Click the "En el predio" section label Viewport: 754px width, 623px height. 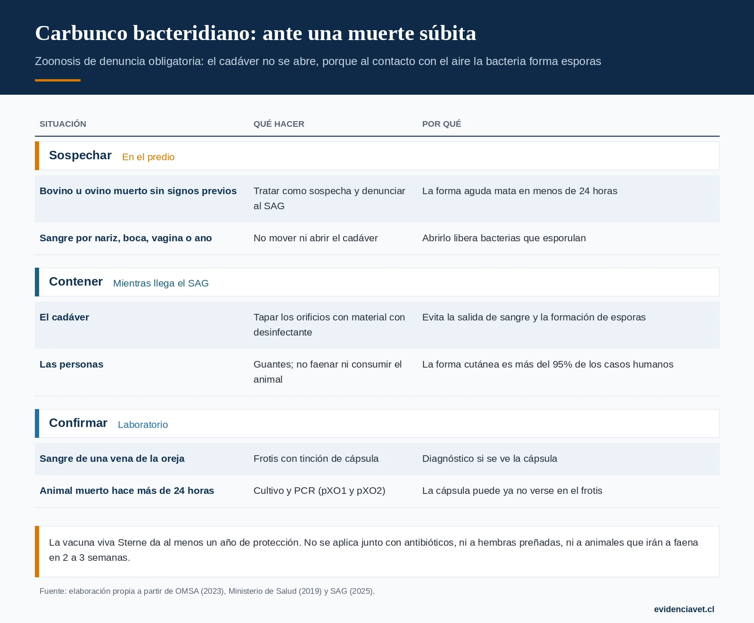click(148, 157)
